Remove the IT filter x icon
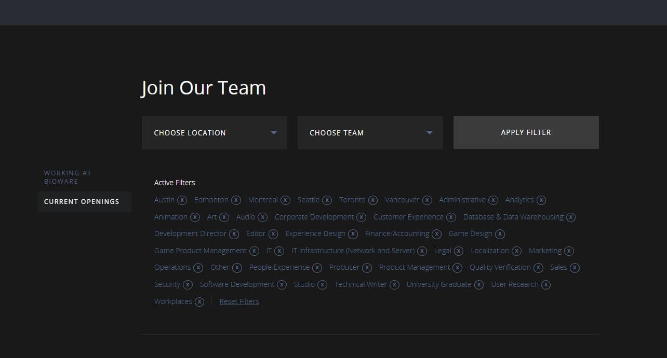 coord(279,251)
